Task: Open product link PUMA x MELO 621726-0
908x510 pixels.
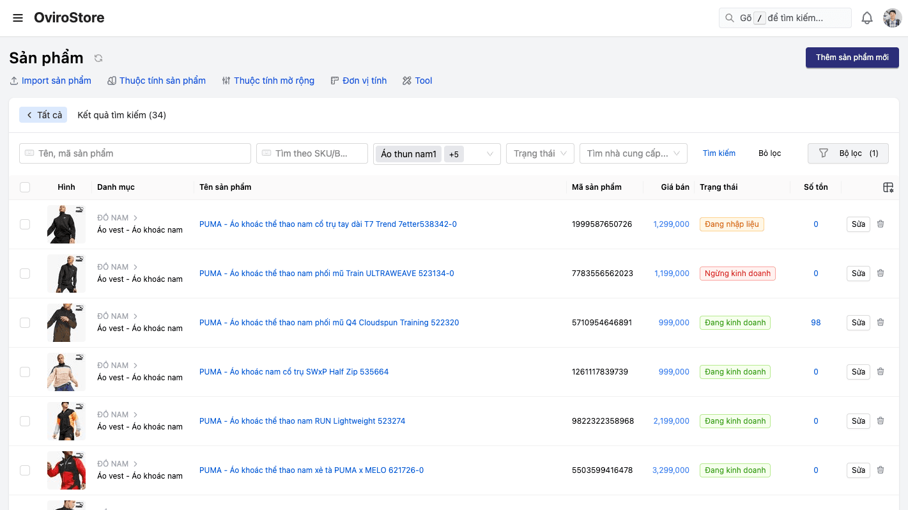Action: tap(311, 470)
